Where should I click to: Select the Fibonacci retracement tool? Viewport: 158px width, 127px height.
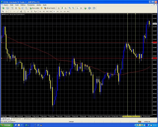coord(25,11)
